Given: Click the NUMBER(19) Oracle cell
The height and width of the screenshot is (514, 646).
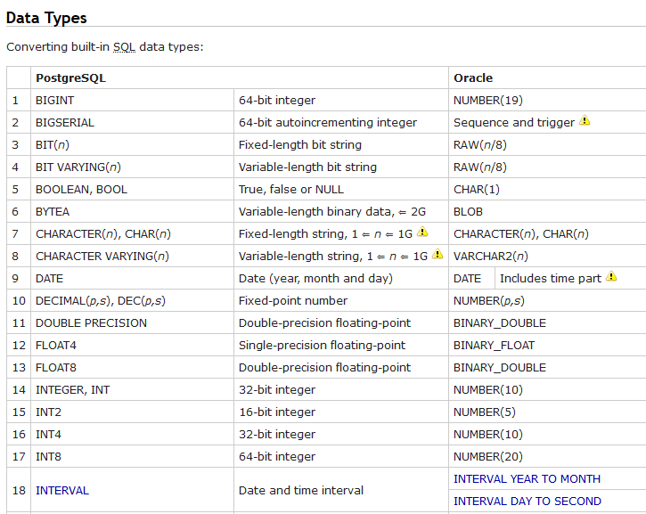Looking at the screenshot, I should pos(547,100).
